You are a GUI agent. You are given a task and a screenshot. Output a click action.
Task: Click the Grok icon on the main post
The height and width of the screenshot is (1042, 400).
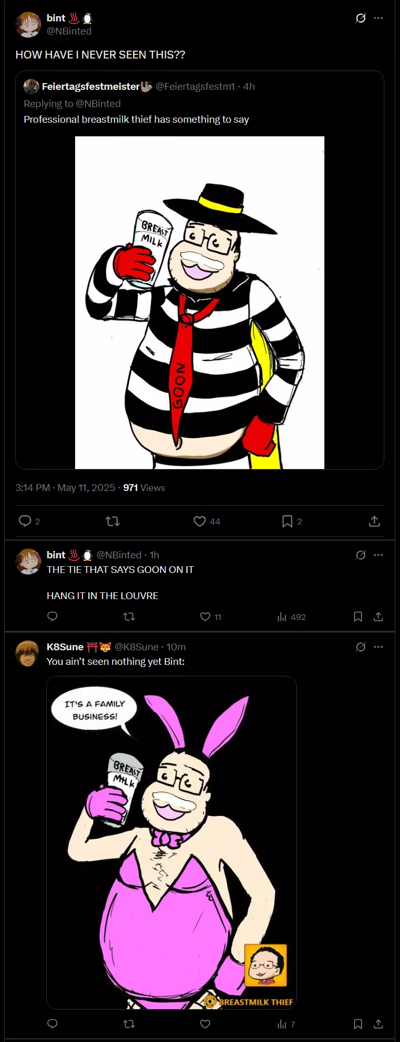[x=360, y=18]
